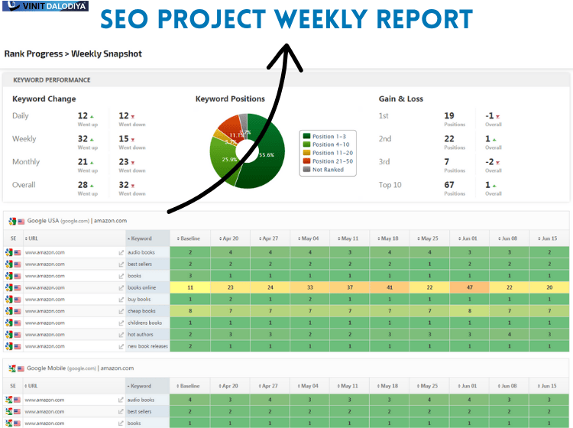
Task: Click Weekly Snapshot breadcrumb
Action: pos(106,53)
